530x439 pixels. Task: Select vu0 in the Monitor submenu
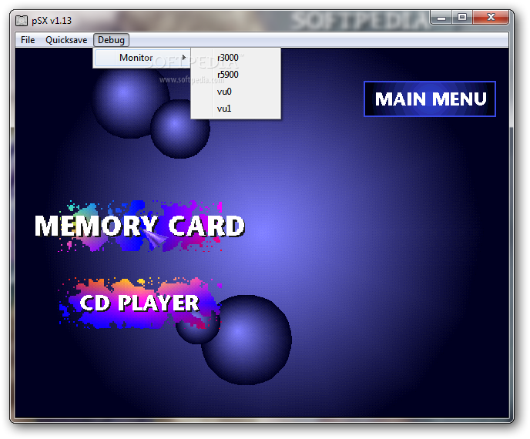pyautogui.click(x=236, y=92)
